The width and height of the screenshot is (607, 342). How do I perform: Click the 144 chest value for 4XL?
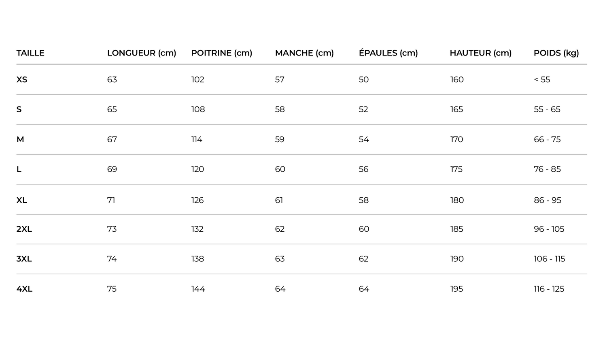click(x=198, y=289)
